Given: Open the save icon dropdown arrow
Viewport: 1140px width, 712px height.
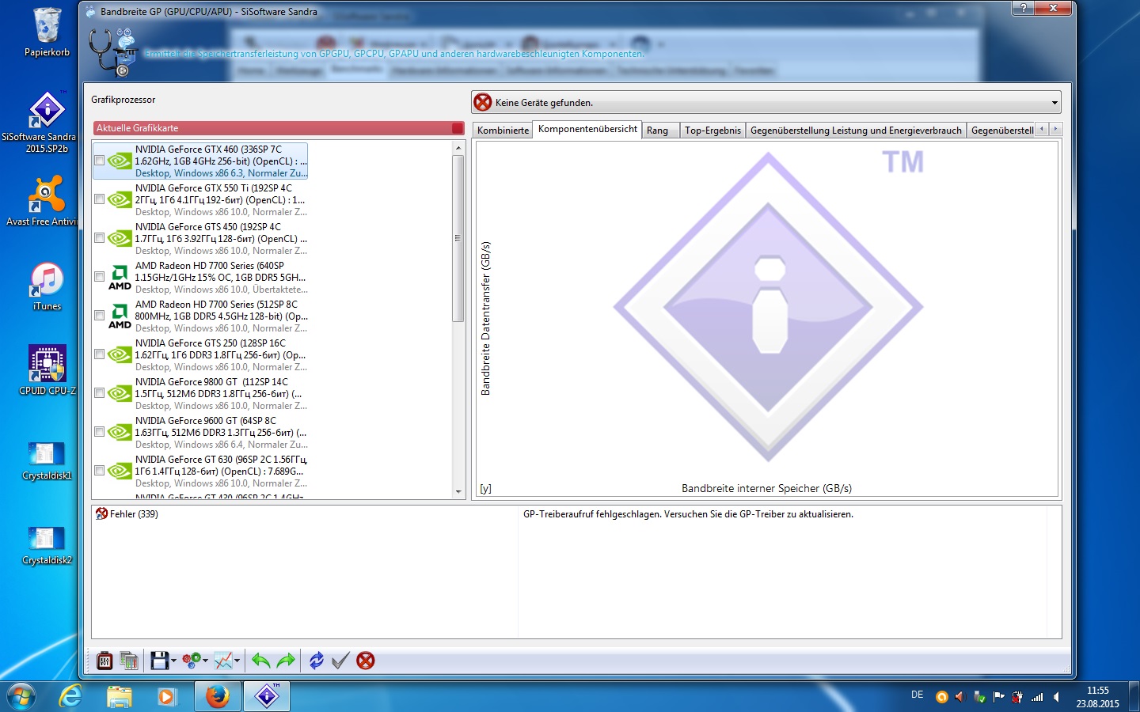Looking at the screenshot, I should tap(173, 661).
